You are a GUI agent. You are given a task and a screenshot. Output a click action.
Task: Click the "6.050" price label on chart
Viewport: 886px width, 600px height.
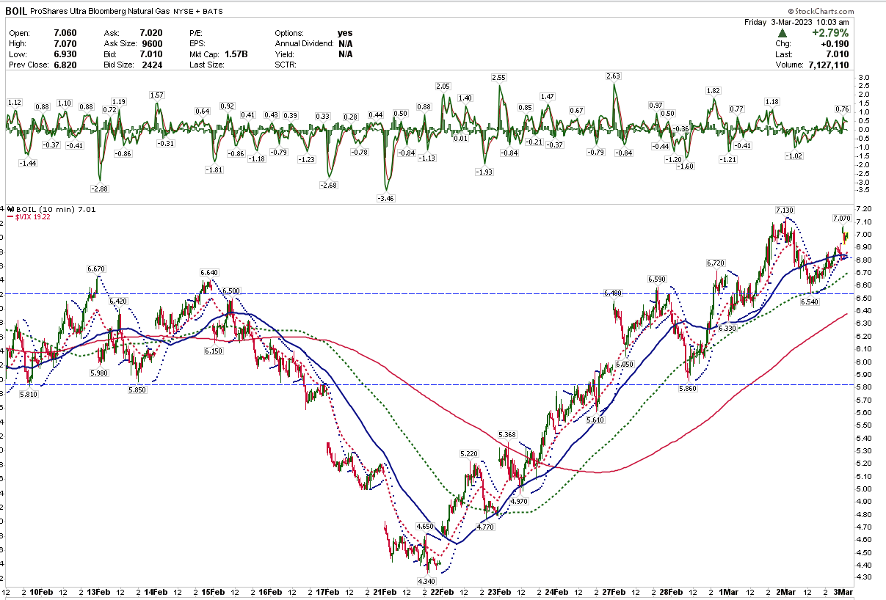[625, 365]
